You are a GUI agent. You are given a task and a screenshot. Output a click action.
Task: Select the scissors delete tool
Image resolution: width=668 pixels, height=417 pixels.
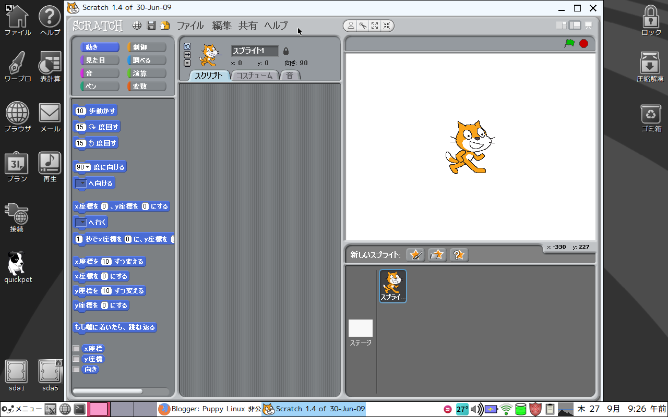(363, 26)
